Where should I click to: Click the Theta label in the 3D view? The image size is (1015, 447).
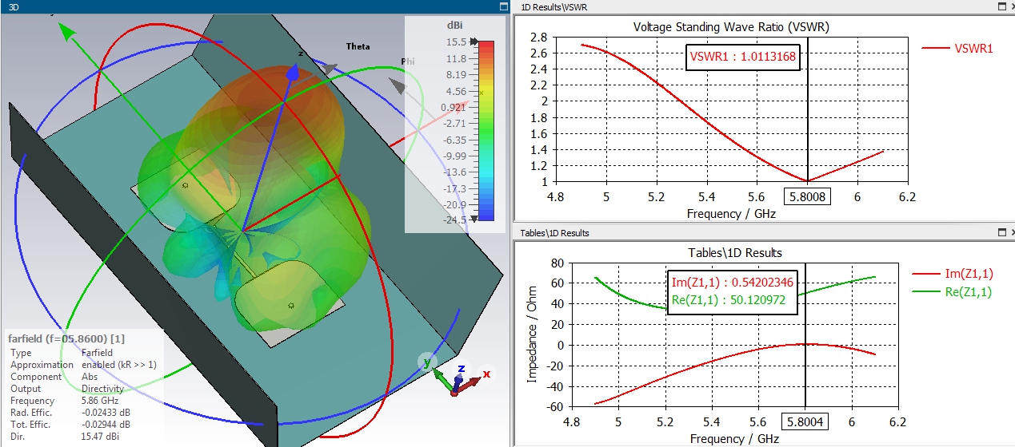click(358, 46)
